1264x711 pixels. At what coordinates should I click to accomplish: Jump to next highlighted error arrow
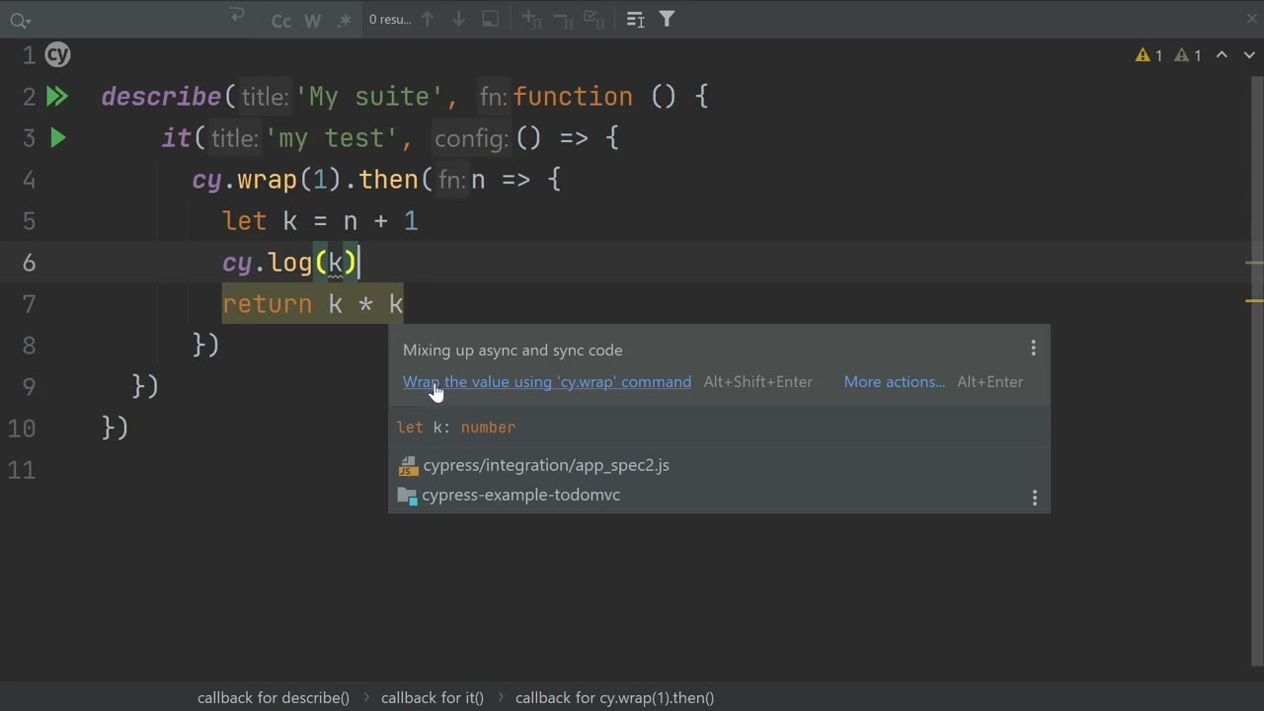1248,55
